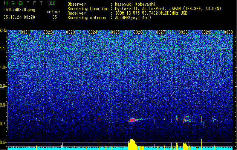Click the HROFFT program title
The height and width of the screenshot is (150, 237).
tap(23, 3)
